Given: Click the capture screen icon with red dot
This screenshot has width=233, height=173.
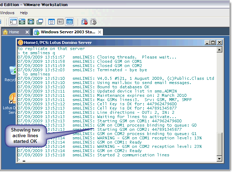Looking at the screenshot, I should 85,22.
